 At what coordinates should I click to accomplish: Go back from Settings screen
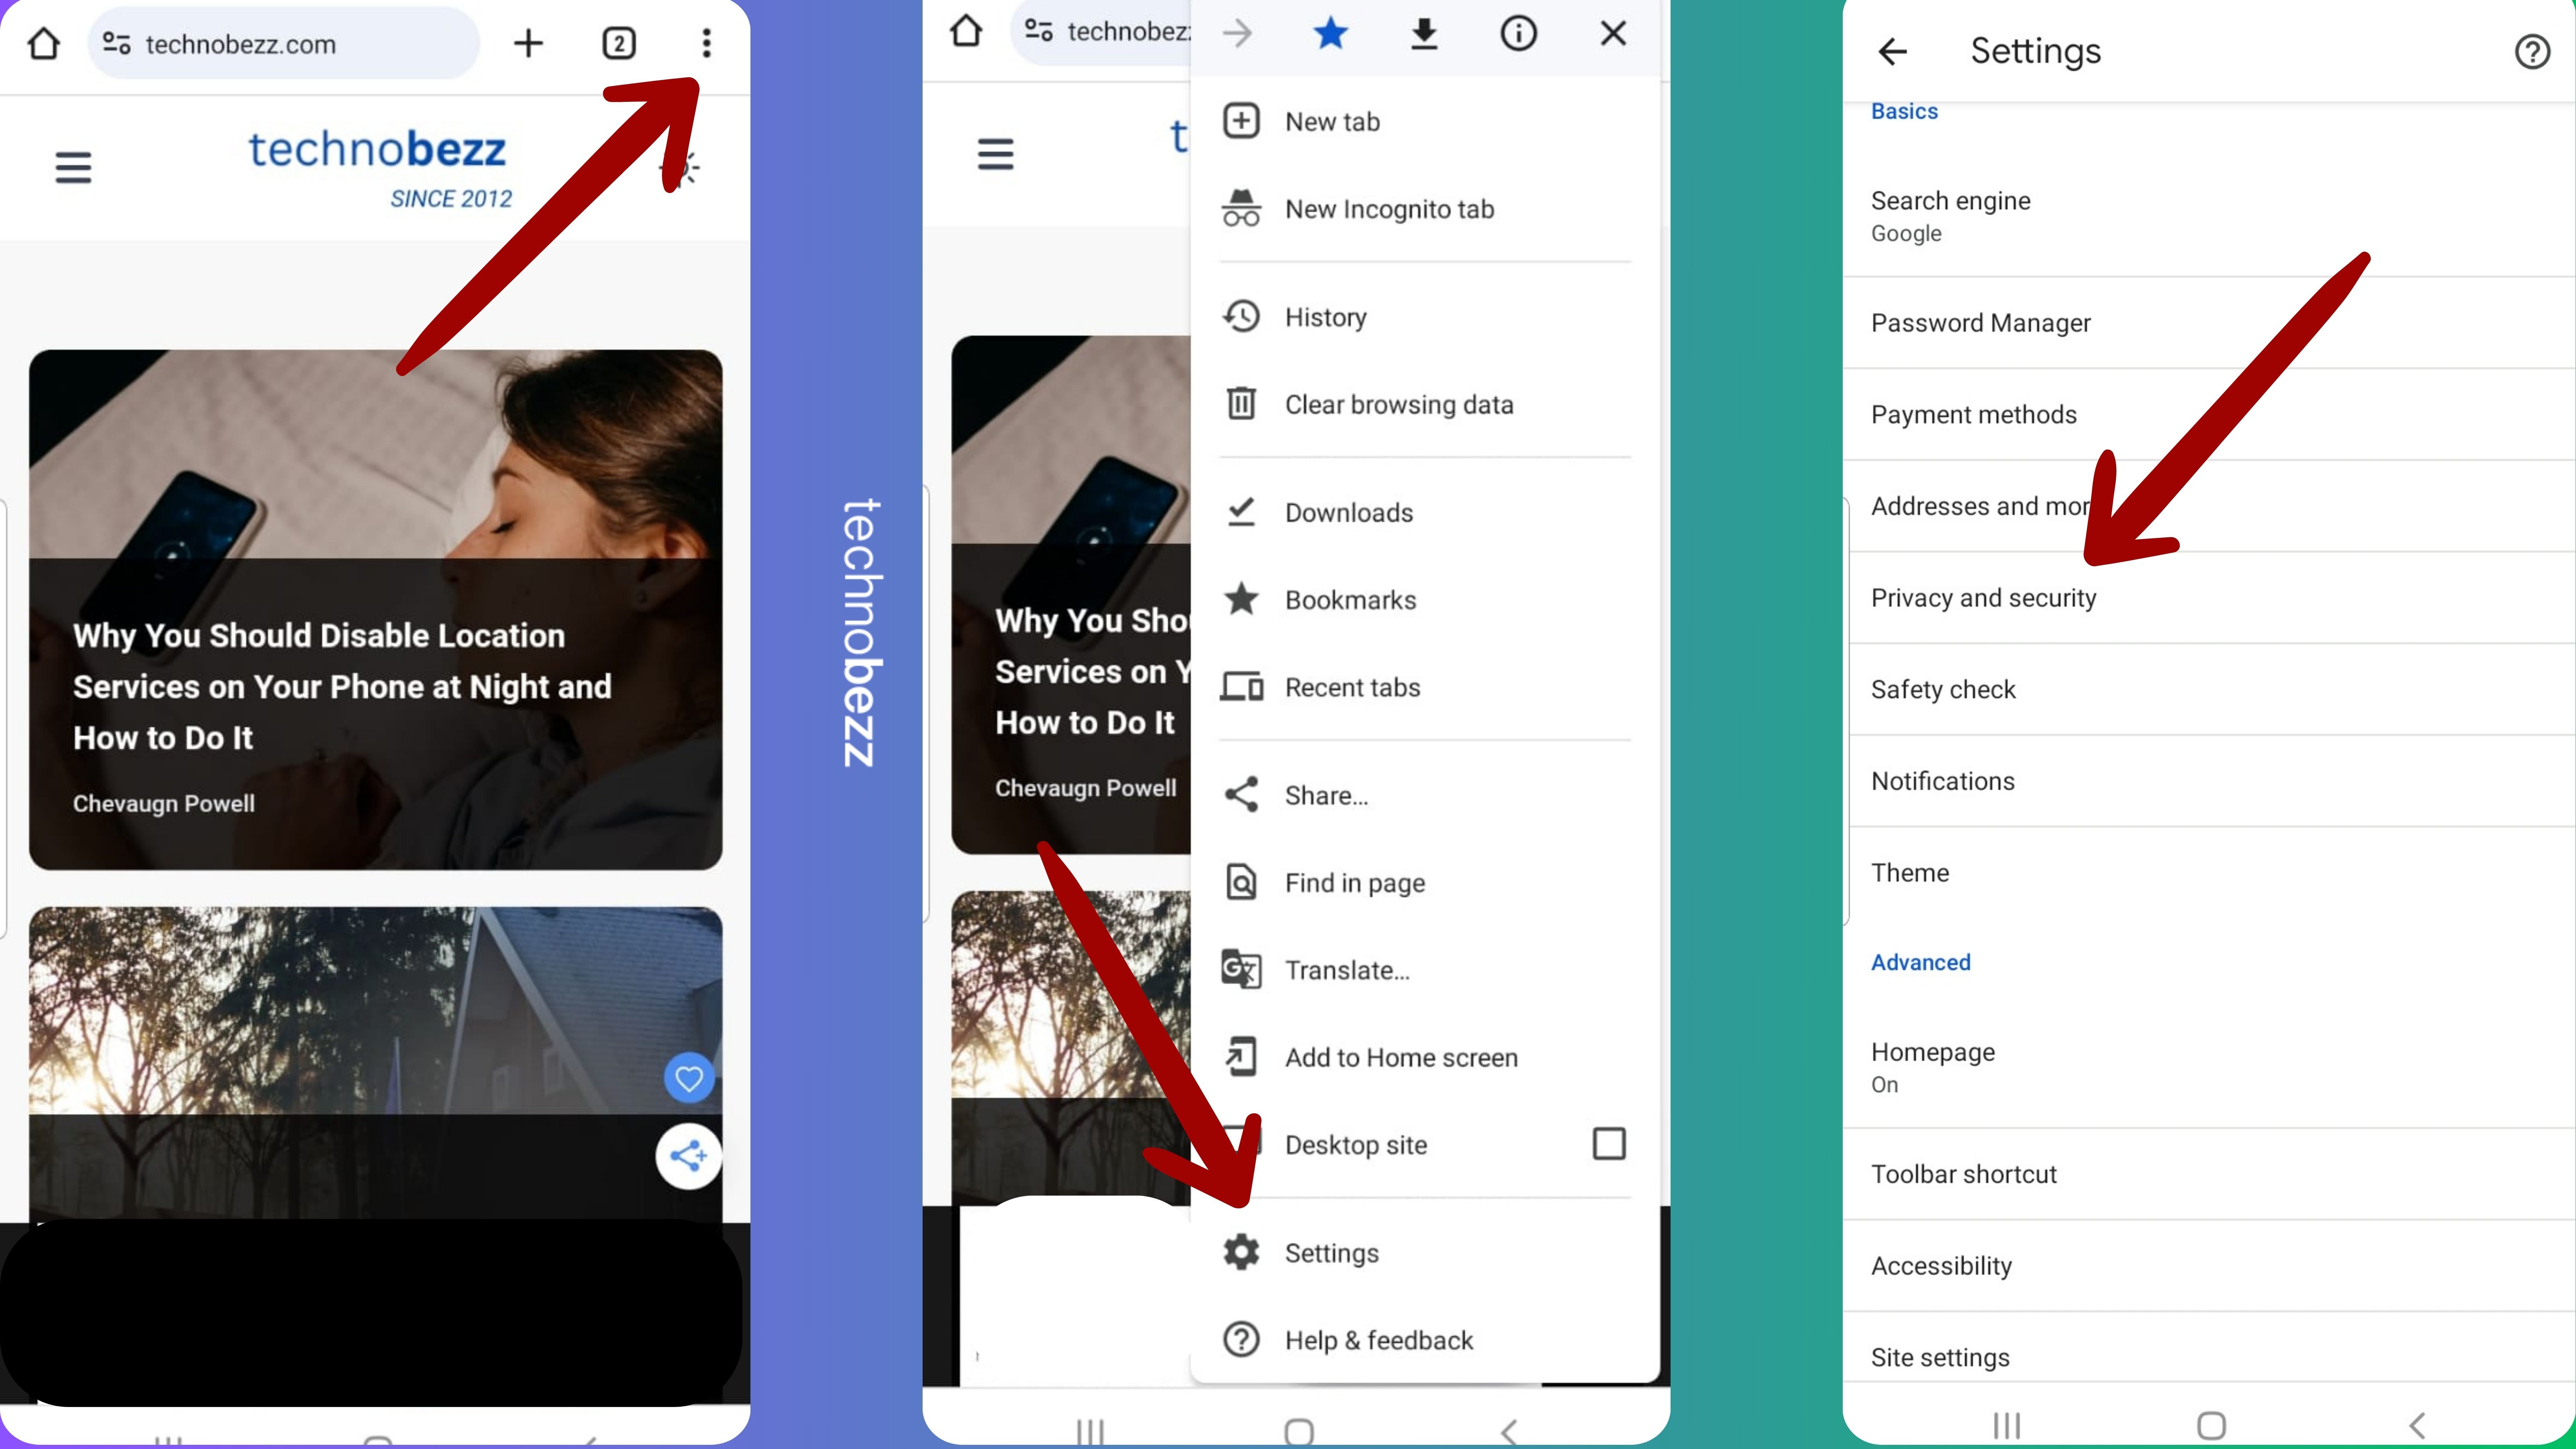point(1892,51)
